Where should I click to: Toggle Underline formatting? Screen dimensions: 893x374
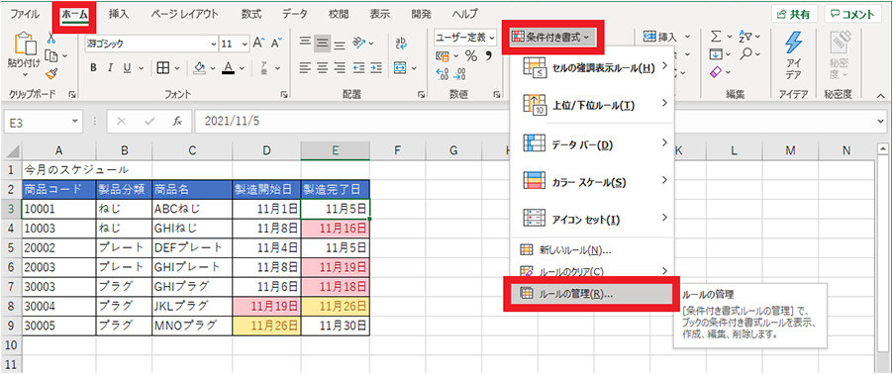(x=127, y=68)
